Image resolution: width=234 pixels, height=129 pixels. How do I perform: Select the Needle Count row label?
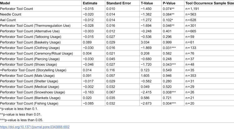[x=11, y=14]
